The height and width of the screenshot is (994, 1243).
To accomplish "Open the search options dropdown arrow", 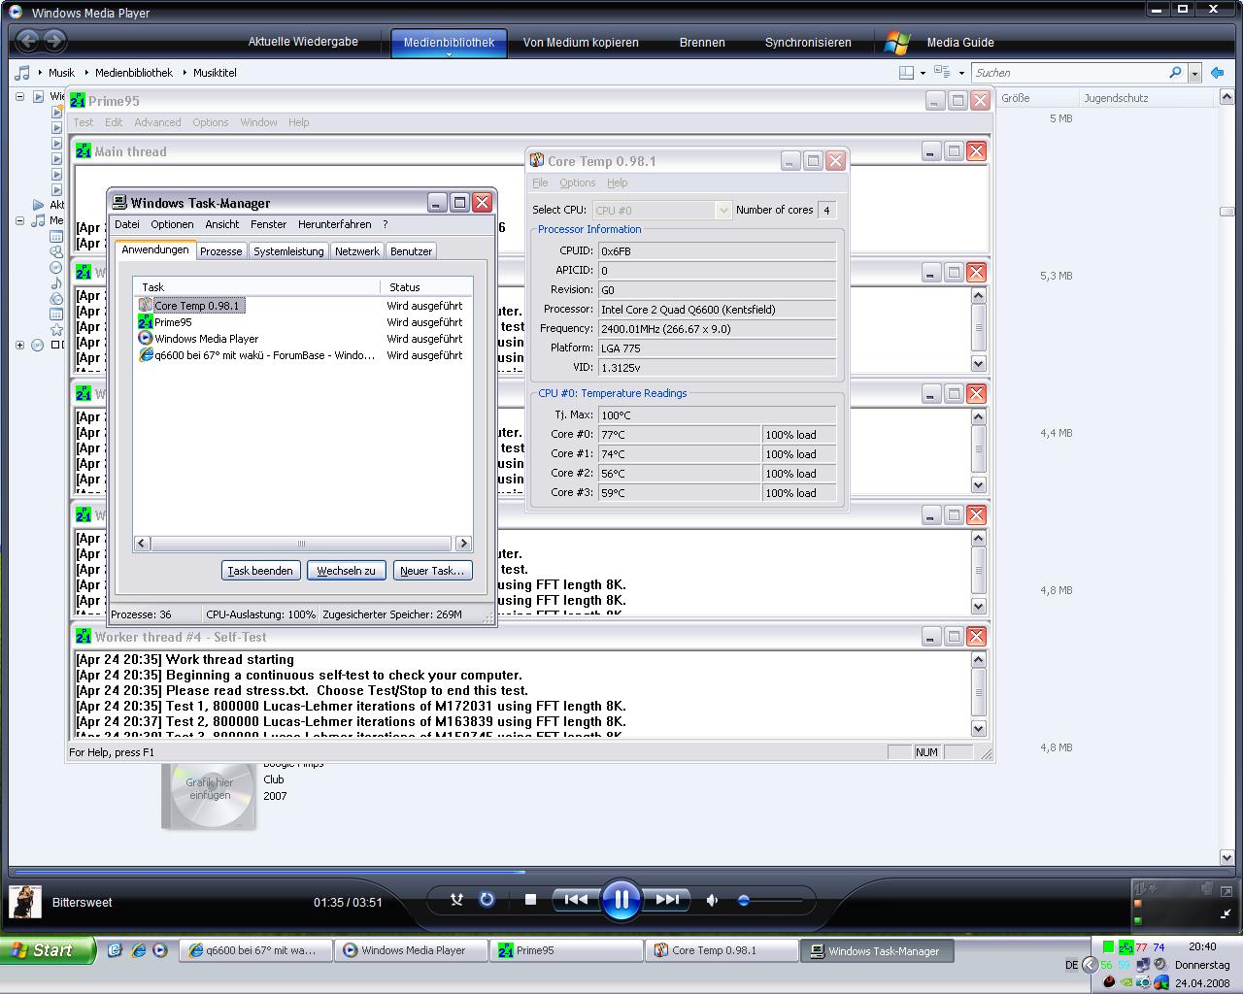I will coord(1194,73).
